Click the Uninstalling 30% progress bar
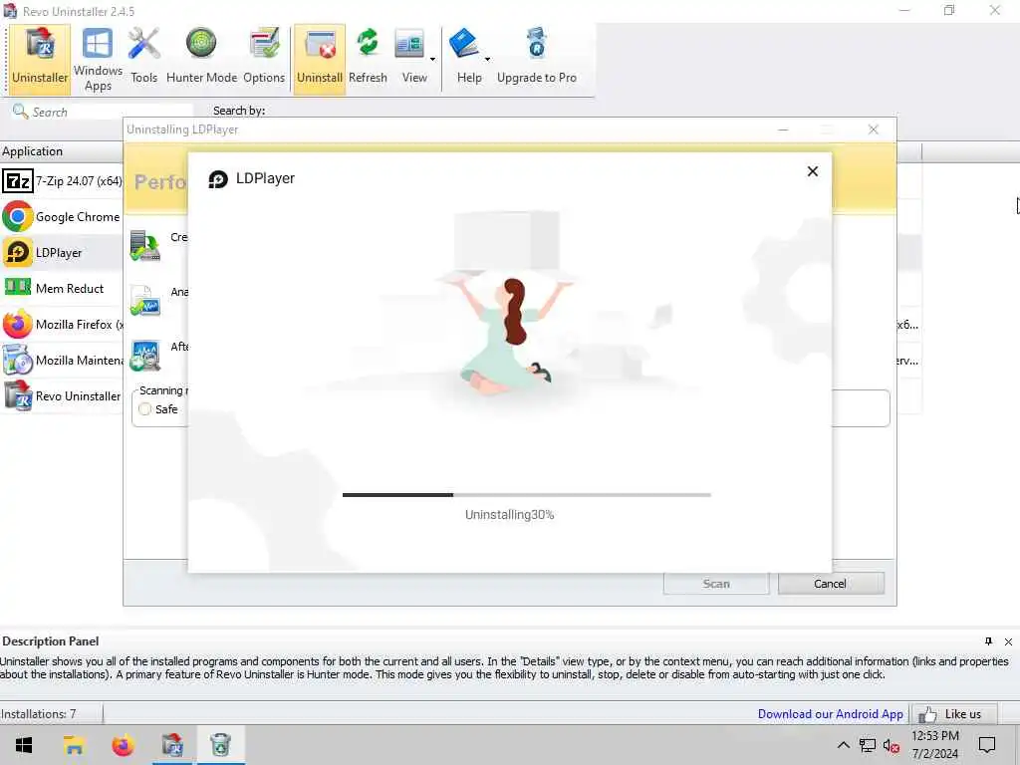 point(526,495)
